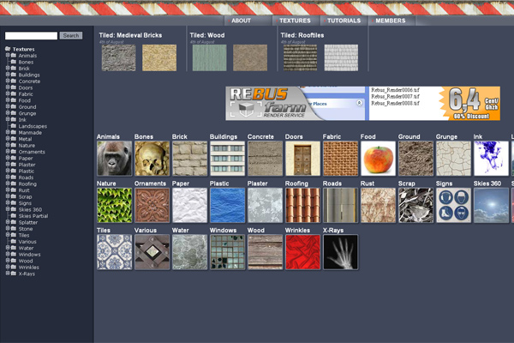Open the TEXTURES navigation tab
The width and height of the screenshot is (514, 343).
point(295,21)
